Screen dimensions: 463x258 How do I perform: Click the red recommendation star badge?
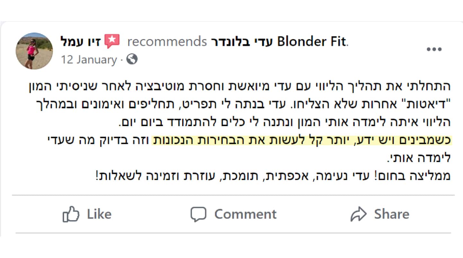click(x=112, y=41)
